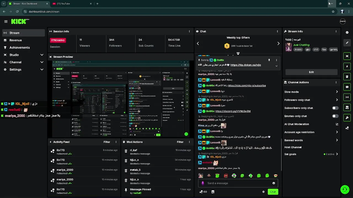Select Achievements in left sidebar
Viewport: 353px width, 198px height.
(23, 48)
